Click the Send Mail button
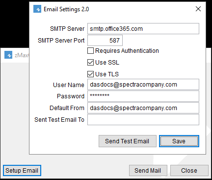 pyautogui.click(x=148, y=171)
